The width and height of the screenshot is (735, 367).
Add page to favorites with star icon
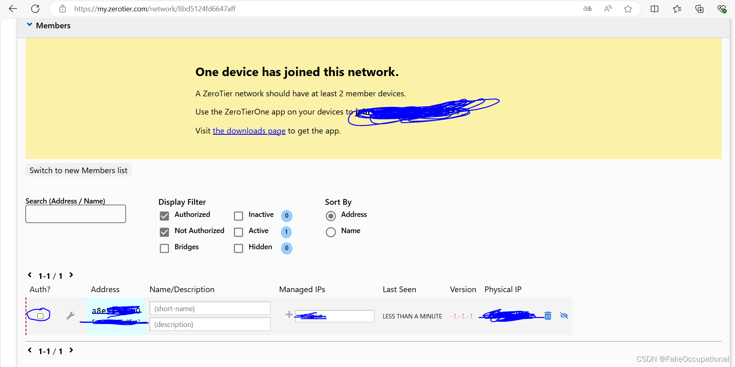tap(628, 8)
